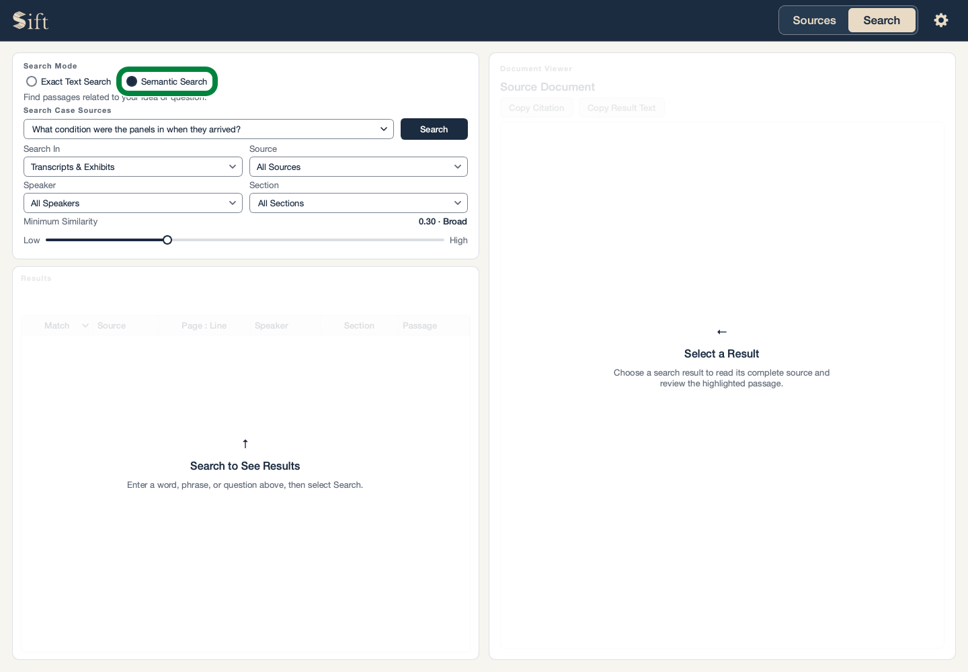968x672 pixels.
Task: Click the Section column header
Action: point(359,325)
